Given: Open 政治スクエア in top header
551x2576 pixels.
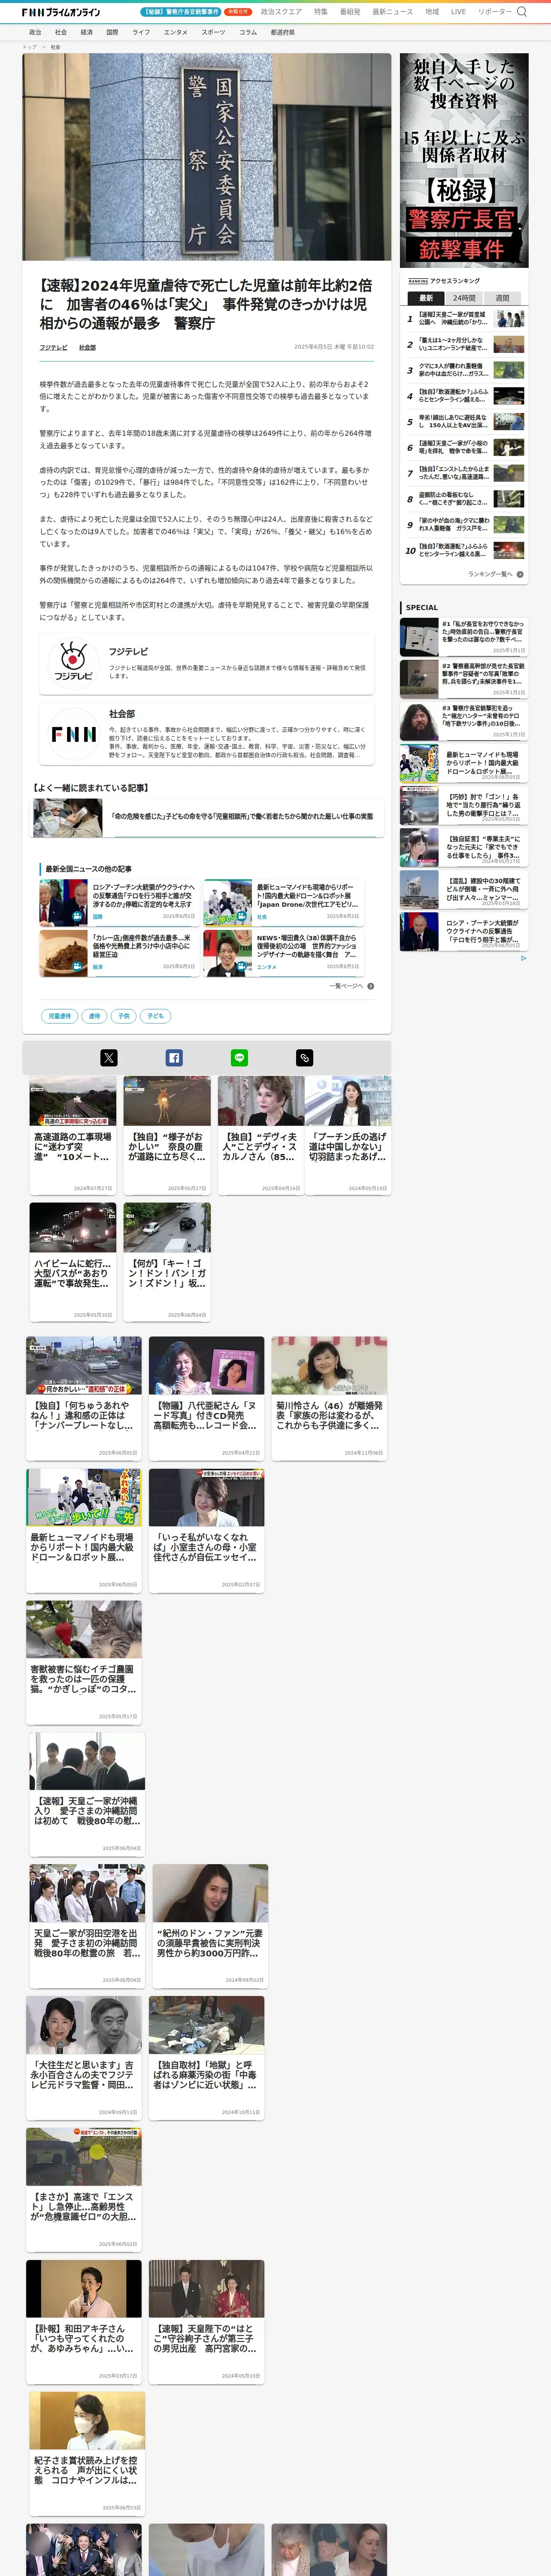Looking at the screenshot, I should click(x=281, y=12).
